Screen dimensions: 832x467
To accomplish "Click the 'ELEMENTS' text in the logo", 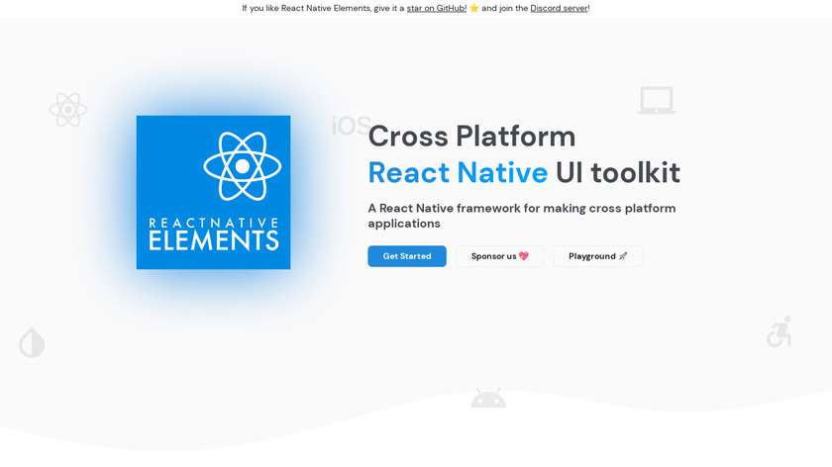I will click(213, 240).
